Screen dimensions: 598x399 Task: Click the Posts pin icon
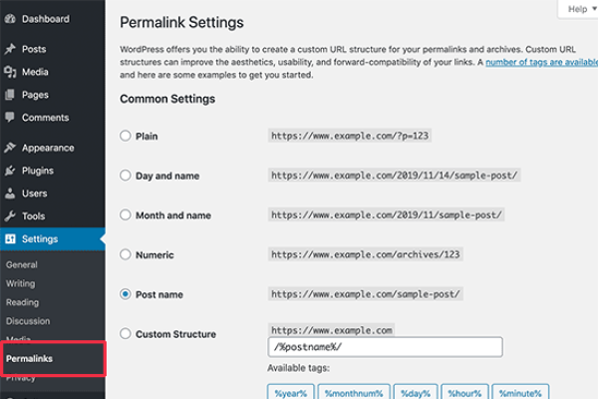[10, 49]
